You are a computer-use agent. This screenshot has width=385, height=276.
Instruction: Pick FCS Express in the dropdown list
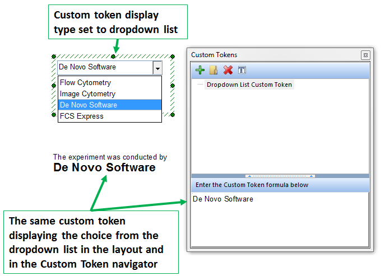click(x=81, y=116)
